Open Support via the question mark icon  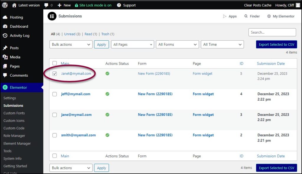[119, 5]
